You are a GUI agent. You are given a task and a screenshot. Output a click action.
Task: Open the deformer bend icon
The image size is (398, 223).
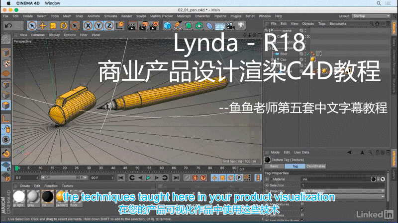pos(209,26)
